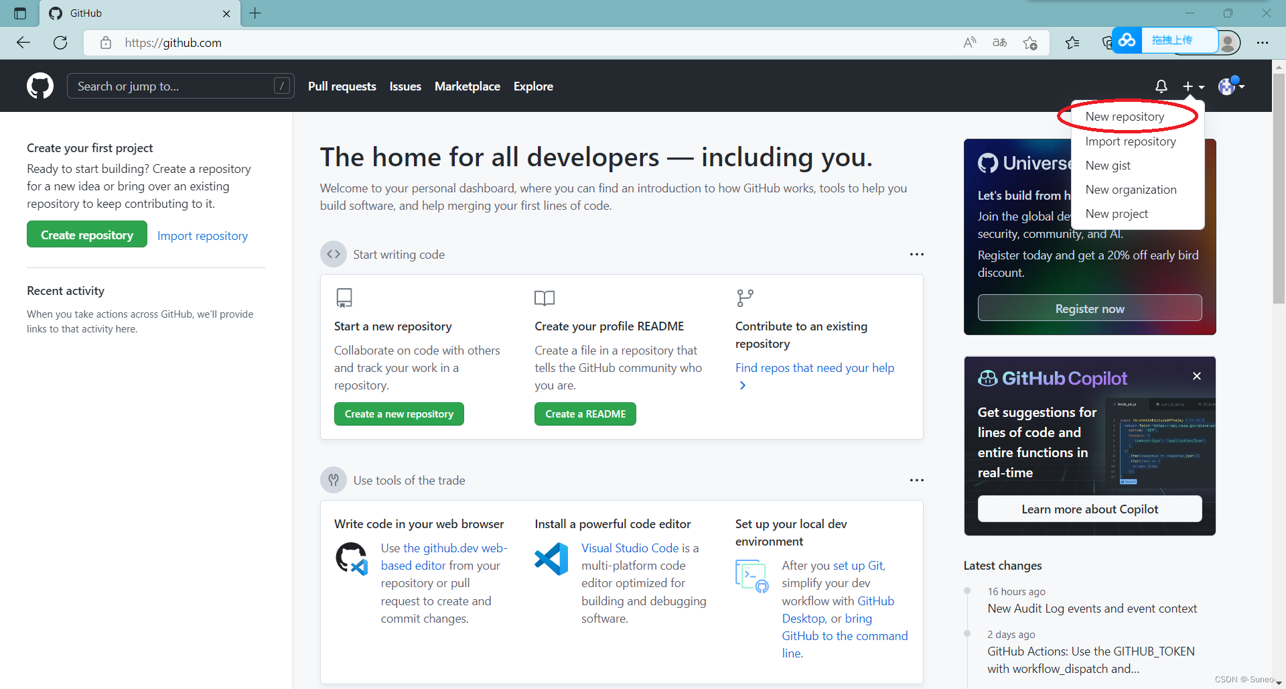Click Import repository link in sidebar
The image size is (1286, 689).
tap(202, 236)
